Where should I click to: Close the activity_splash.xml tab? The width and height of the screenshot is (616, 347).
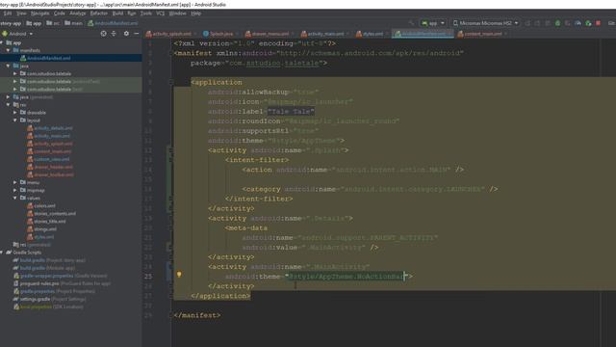(195, 34)
